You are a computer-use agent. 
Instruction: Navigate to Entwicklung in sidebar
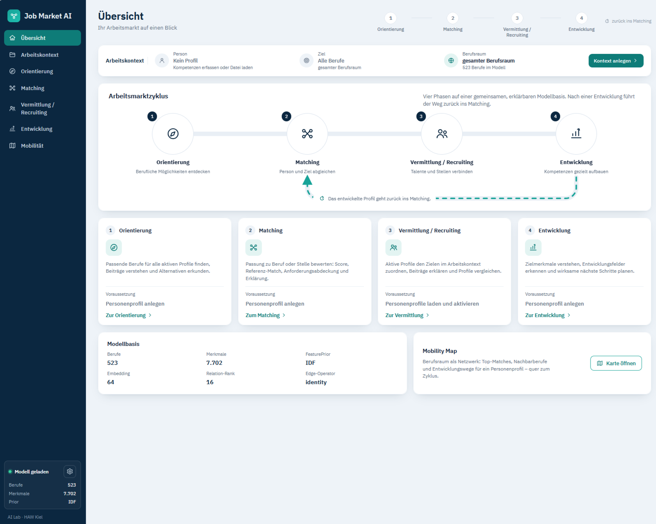coord(42,129)
